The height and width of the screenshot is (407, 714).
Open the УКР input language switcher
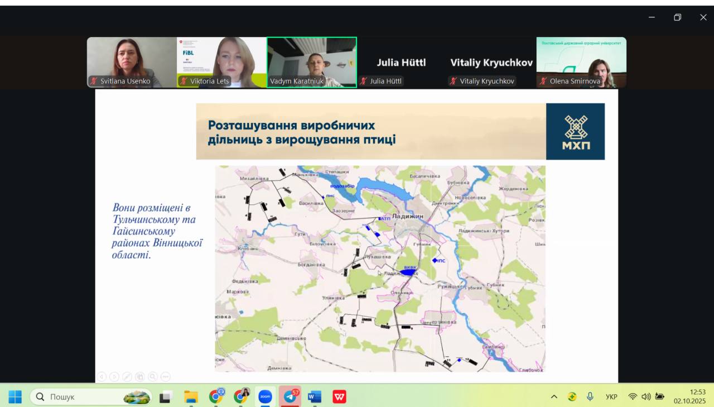pos(611,397)
